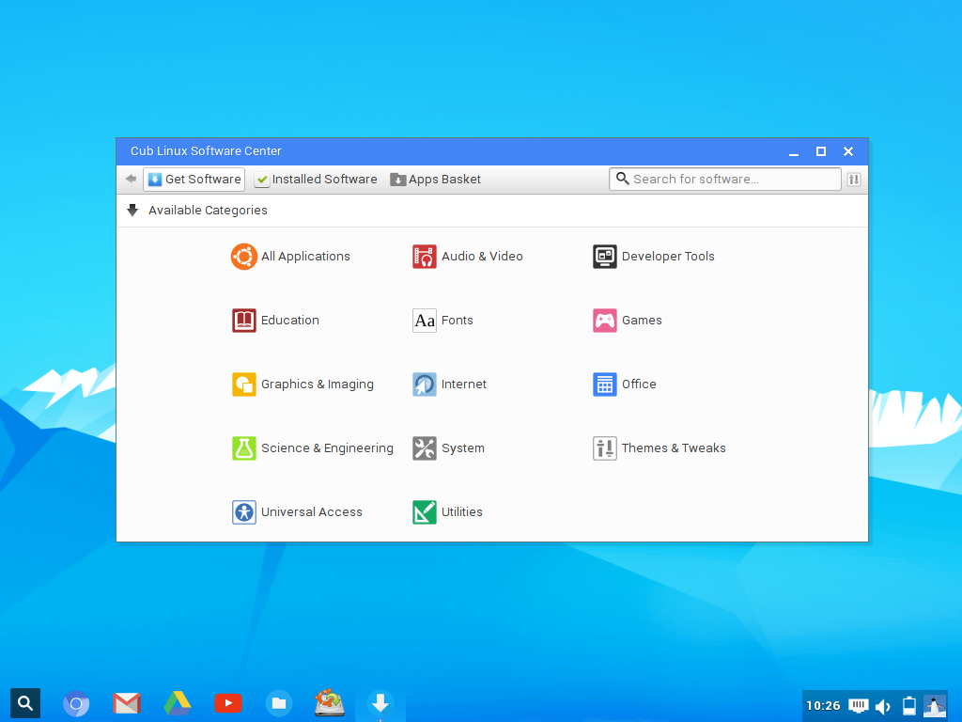Open the taskbar search launcher
The width and height of the screenshot is (962, 722).
[x=25, y=703]
